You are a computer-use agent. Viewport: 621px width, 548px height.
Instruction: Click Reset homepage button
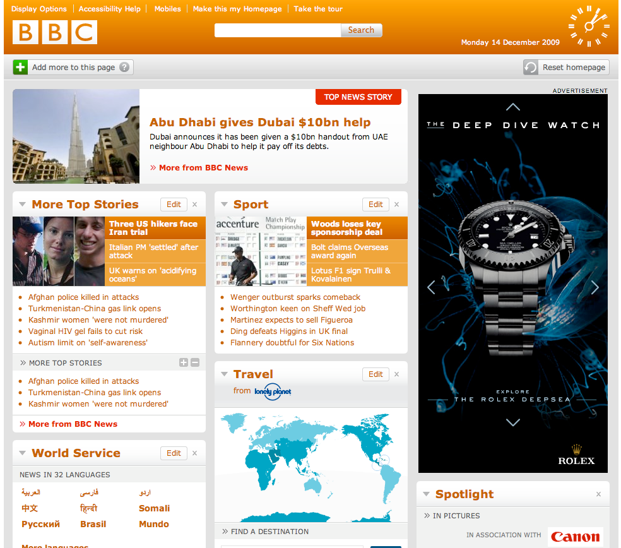tap(566, 68)
